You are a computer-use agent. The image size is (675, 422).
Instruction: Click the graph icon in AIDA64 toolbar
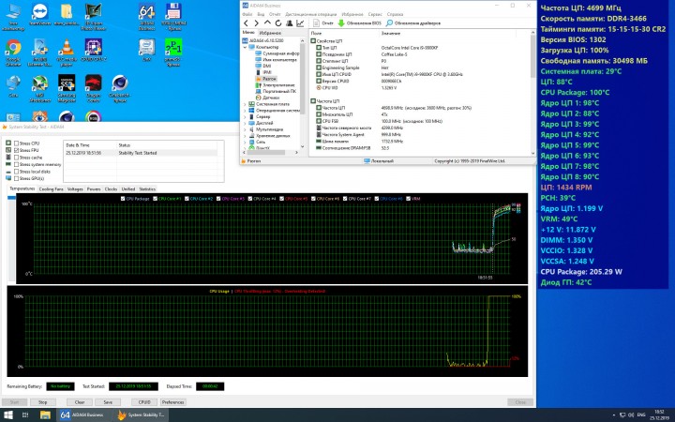coord(300,23)
